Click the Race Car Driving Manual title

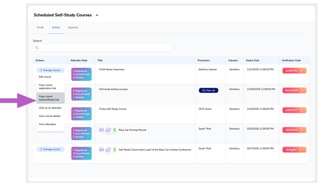coord(132,130)
